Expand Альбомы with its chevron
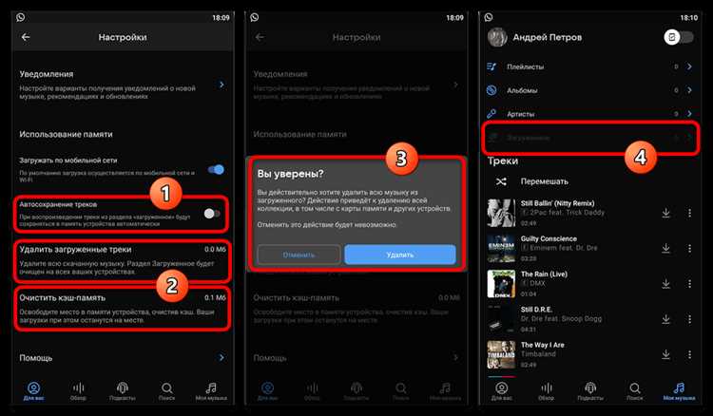The height and width of the screenshot is (416, 713). (x=689, y=90)
